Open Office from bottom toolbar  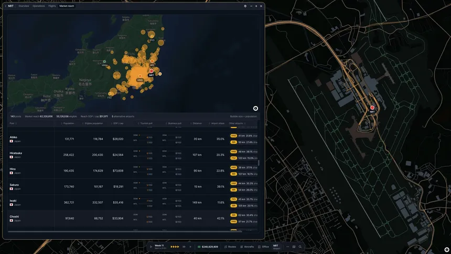[x=263, y=247]
